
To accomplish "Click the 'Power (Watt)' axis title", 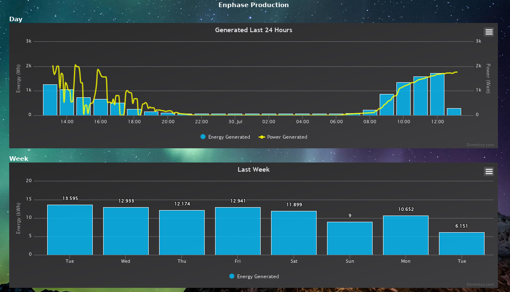I will pos(488,79).
